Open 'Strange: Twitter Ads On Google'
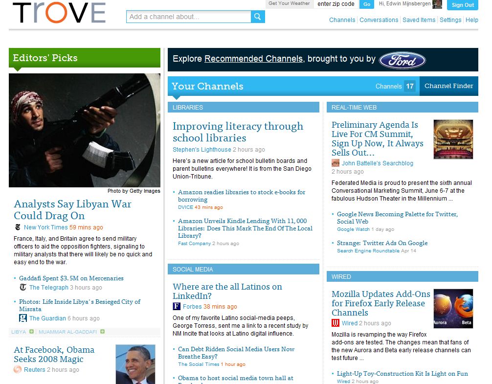 pyautogui.click(x=382, y=243)
